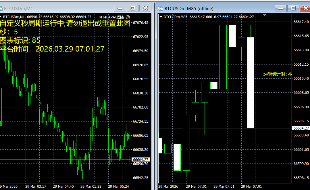The image size is (310, 190).
Task: Click the BTCUSDm,M85 offline window title icon
Action: (x=160, y=8)
